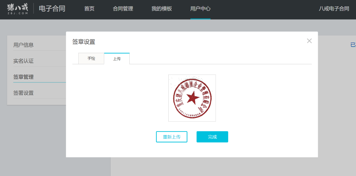Click the 完成 button to finish
356x176 pixels.
click(x=212, y=137)
